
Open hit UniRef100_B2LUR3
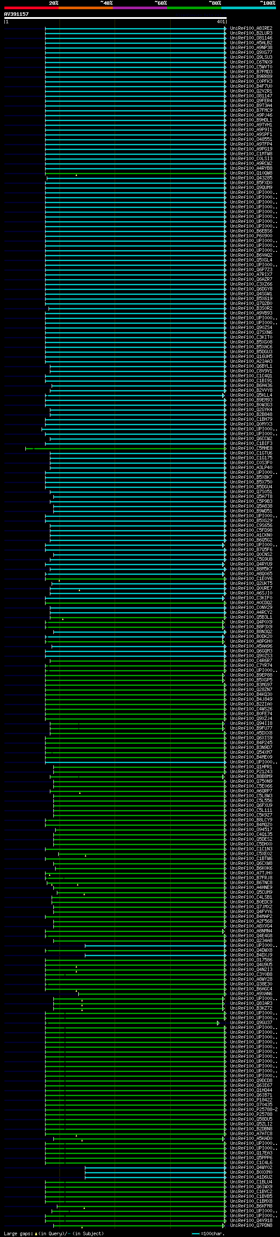[x=251, y=33]
